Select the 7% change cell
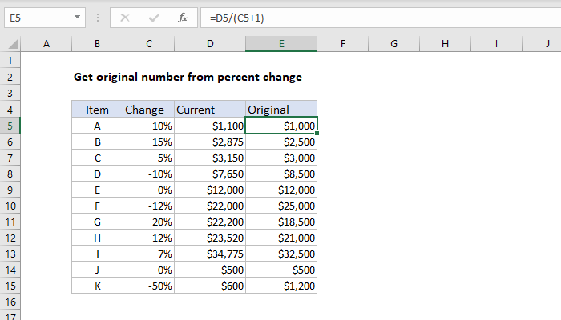This screenshot has width=561, height=320. pyautogui.click(x=149, y=254)
